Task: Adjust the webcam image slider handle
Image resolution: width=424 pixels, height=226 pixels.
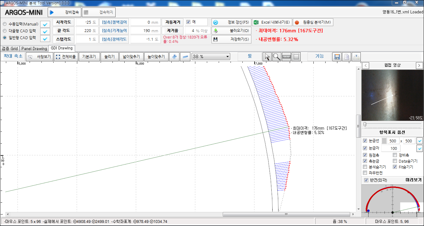Action: click(365, 124)
